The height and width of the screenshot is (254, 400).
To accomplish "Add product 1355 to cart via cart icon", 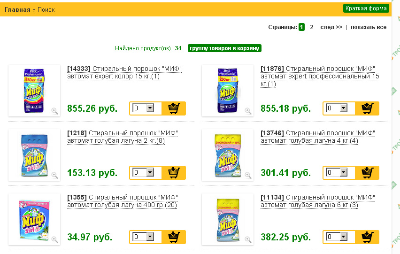I will coord(174,237).
